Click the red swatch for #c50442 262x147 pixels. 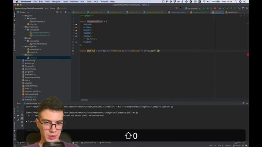click(x=76, y=27)
